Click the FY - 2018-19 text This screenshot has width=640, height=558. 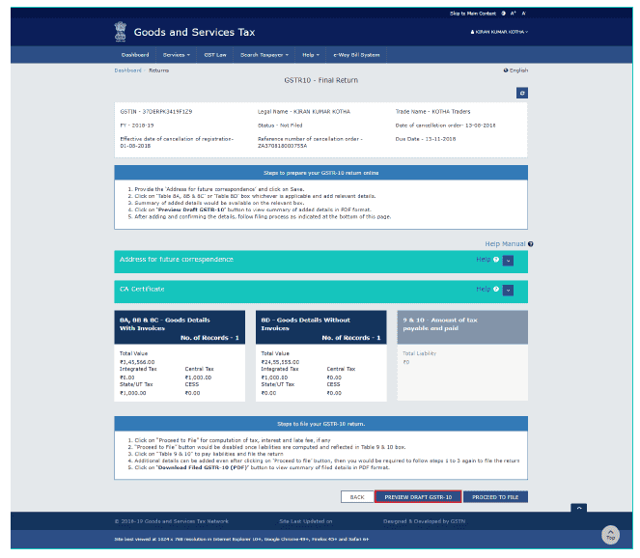coord(137,126)
